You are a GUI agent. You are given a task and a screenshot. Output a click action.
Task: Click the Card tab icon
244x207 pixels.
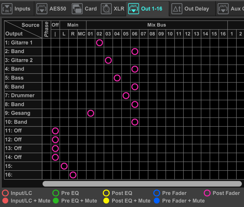coord(77,9)
